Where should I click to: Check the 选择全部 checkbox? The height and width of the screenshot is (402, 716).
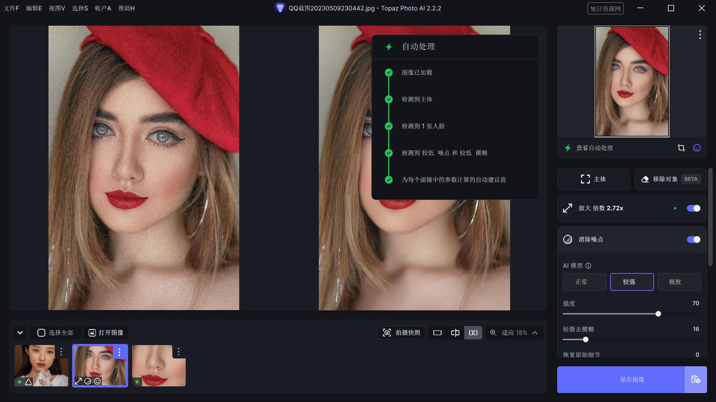41,332
